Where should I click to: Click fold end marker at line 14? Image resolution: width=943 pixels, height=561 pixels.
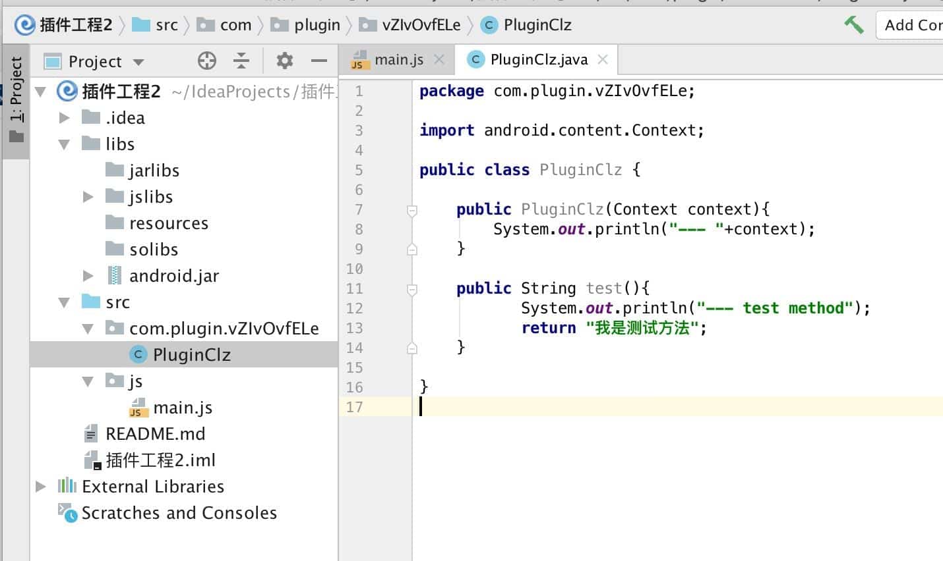pos(412,348)
